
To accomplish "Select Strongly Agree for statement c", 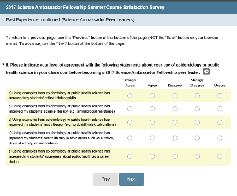I will 130,122.
